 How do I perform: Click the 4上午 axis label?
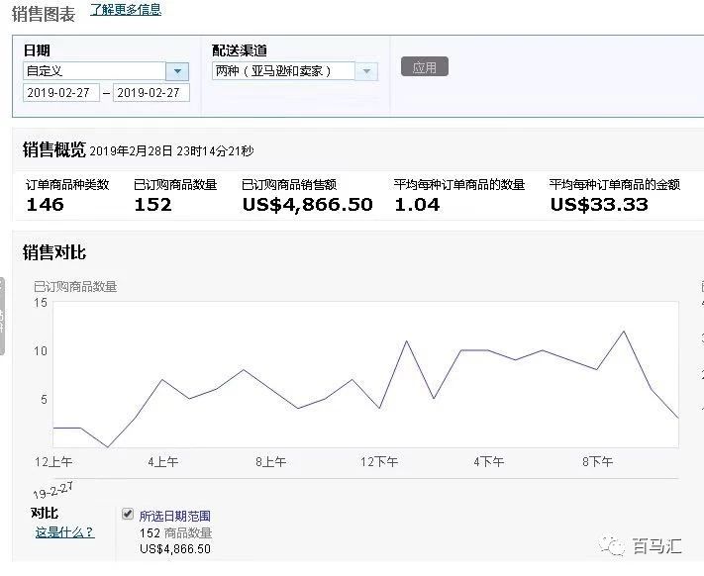163,462
